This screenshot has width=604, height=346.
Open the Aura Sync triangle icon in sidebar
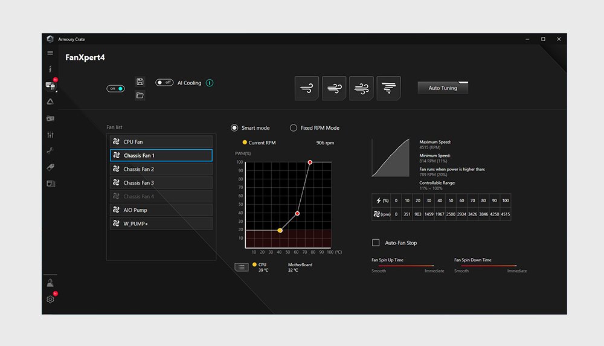[x=51, y=101]
